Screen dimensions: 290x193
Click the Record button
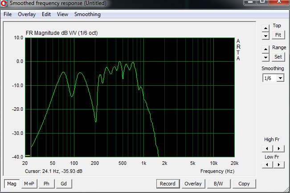click(x=168, y=184)
